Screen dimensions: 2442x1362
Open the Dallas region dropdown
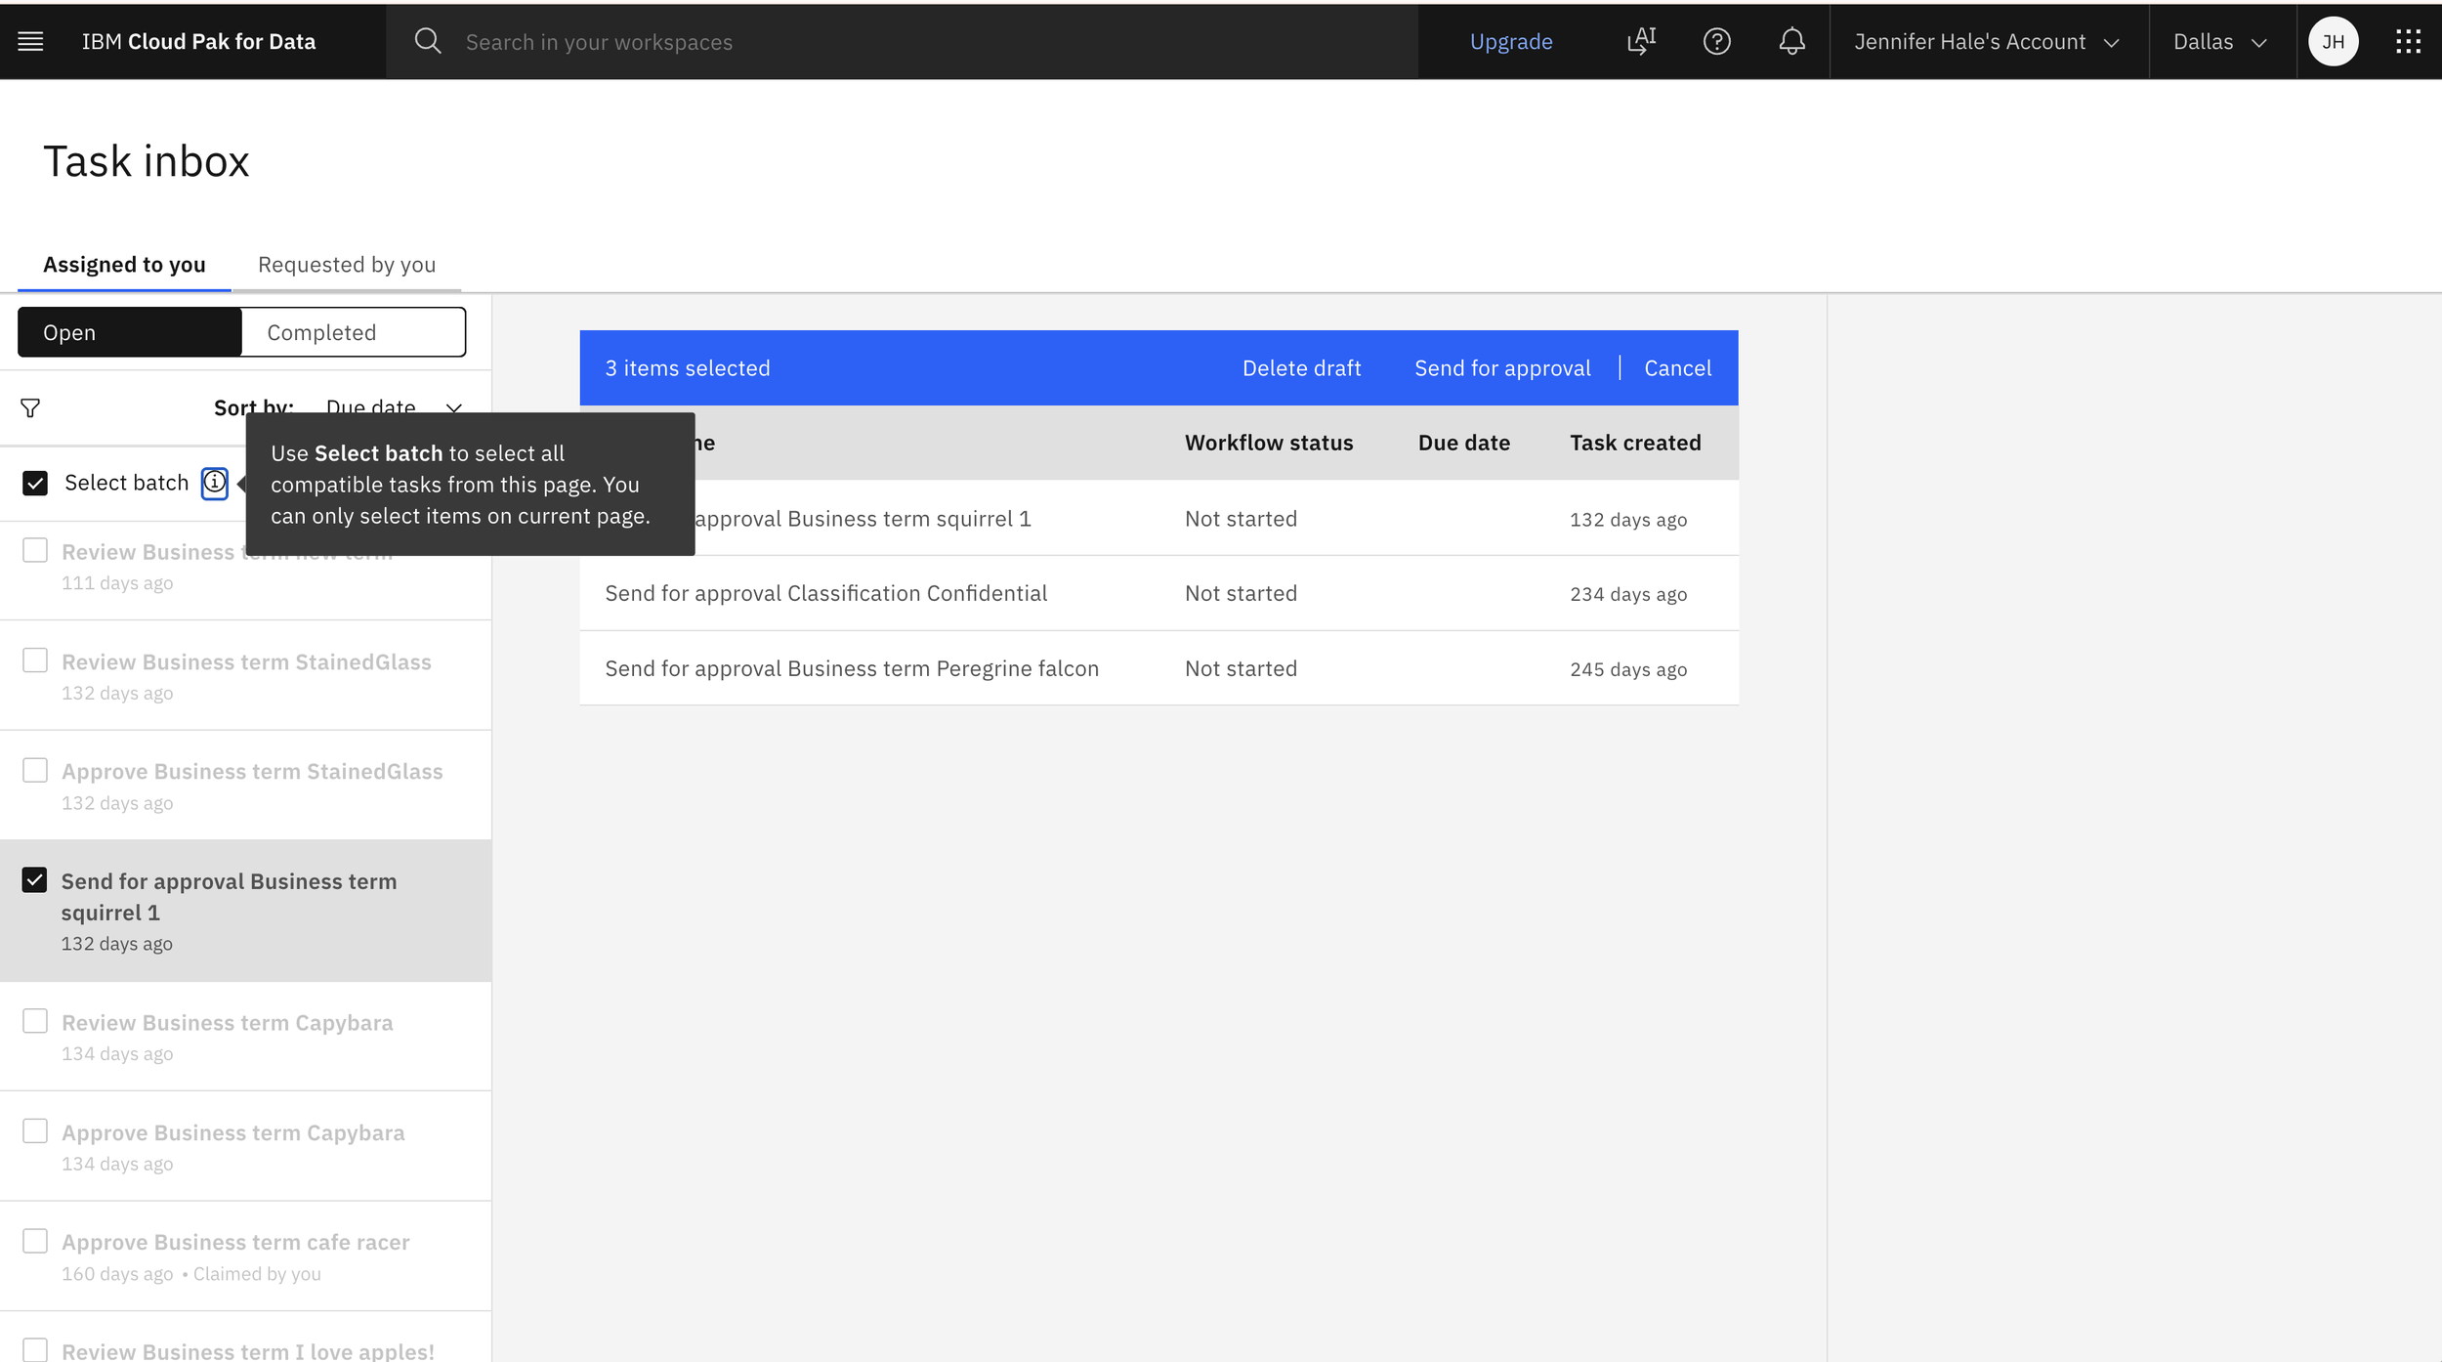(2218, 41)
